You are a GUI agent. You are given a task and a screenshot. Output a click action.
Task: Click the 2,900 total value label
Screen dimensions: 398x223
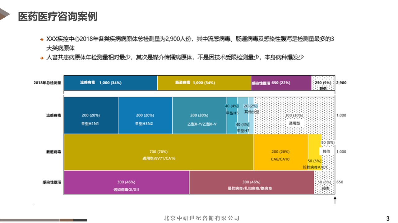[341, 83]
